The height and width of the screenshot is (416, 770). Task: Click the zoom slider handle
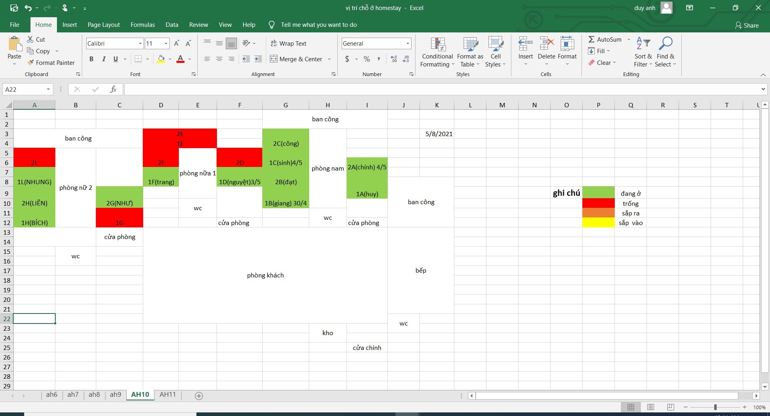click(x=715, y=407)
